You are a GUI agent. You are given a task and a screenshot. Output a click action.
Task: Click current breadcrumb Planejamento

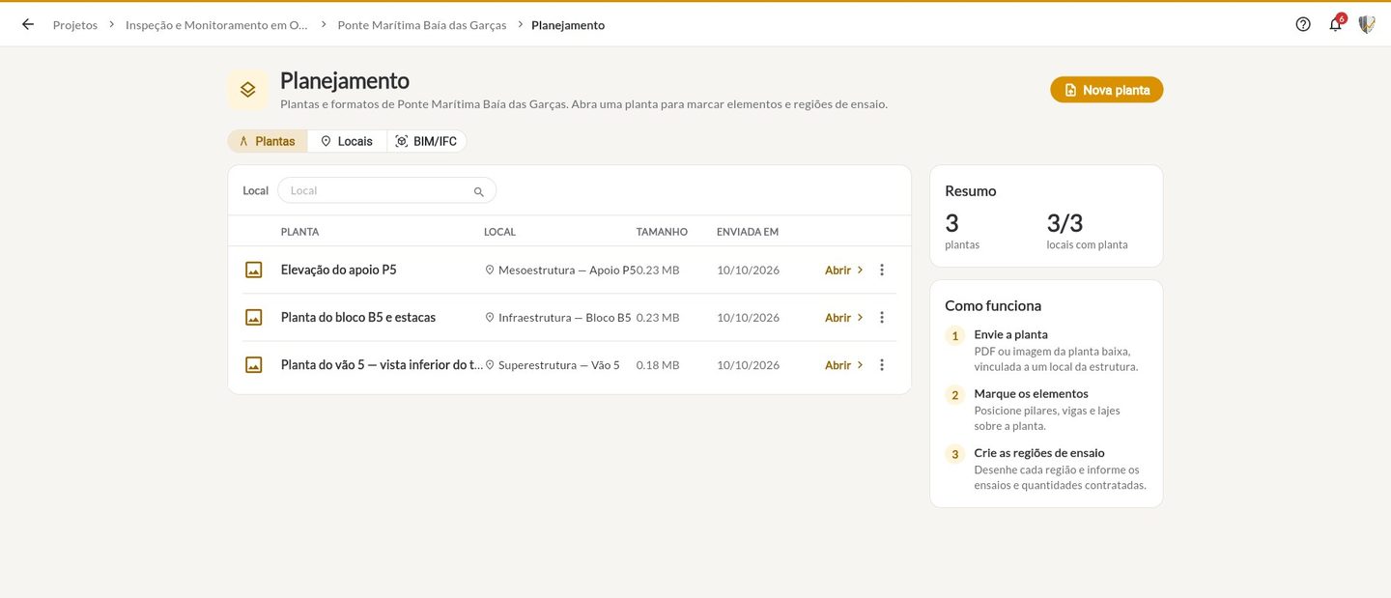pyautogui.click(x=568, y=25)
